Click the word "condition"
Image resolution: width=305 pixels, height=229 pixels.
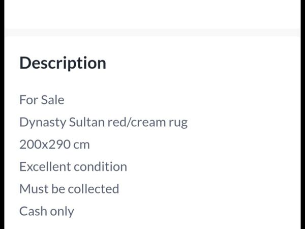(x=100, y=167)
